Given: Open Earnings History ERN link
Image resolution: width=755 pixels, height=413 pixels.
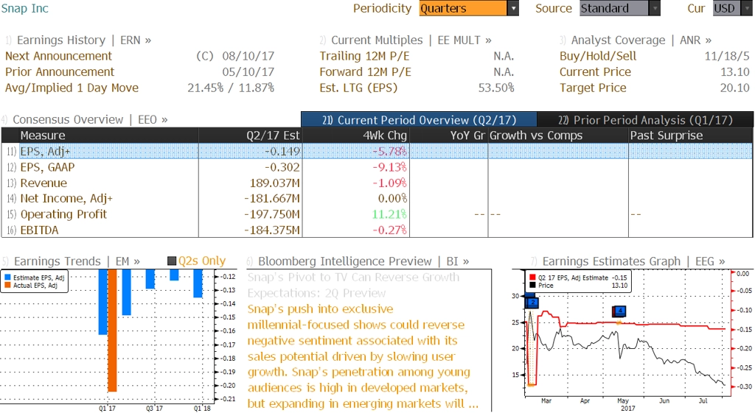Looking at the screenshot, I should 84,40.
